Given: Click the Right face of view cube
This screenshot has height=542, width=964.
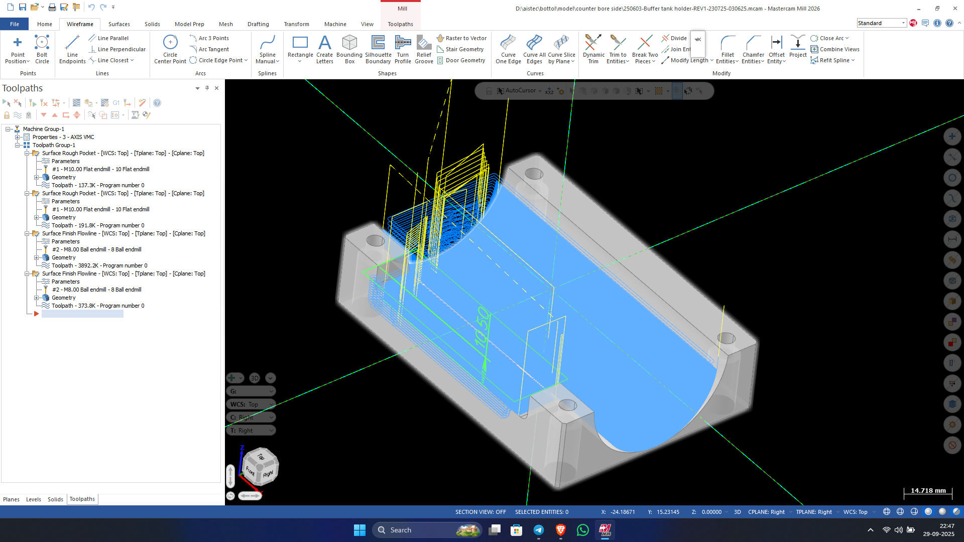Looking at the screenshot, I should pos(269,473).
